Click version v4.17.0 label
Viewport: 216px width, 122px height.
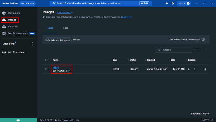[206, 120]
